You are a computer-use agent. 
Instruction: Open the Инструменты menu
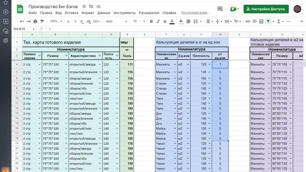tap(124, 13)
